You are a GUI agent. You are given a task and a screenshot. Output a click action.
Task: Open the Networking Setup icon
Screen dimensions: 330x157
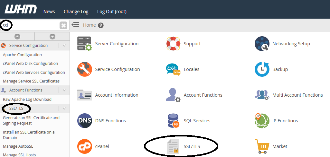click(262, 44)
